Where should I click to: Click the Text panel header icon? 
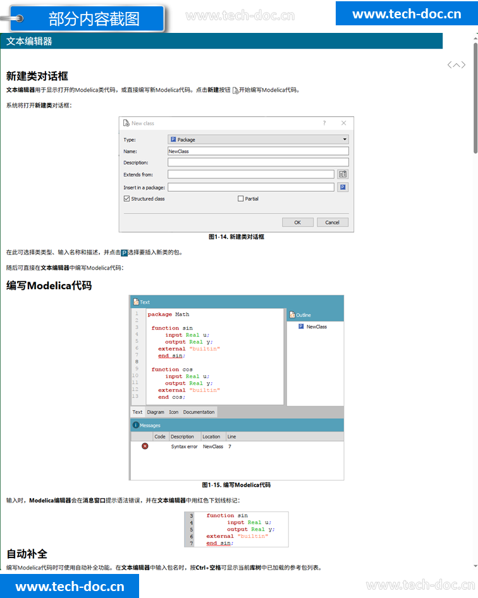(136, 302)
